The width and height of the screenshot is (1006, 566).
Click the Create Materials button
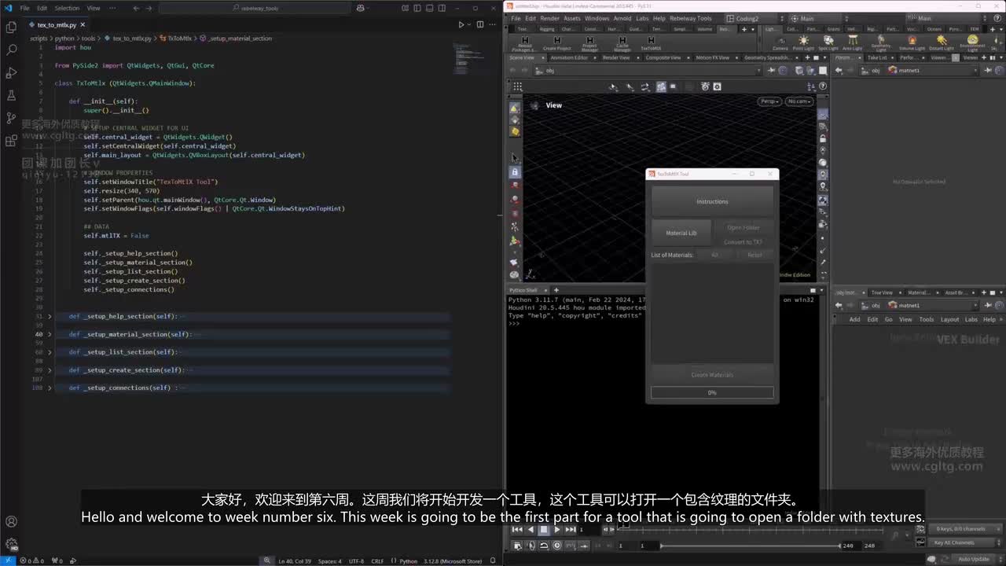(712, 375)
